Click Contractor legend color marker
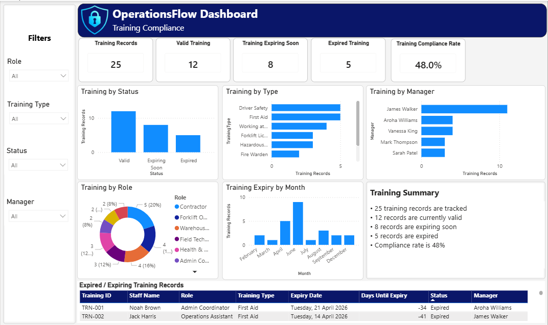This screenshot has width=548, height=325. [177, 207]
